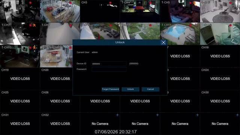The width and height of the screenshot is (240, 135).
Task: Click the plus icon in the No Camera cell beside CH32
Action: click(117, 115)
